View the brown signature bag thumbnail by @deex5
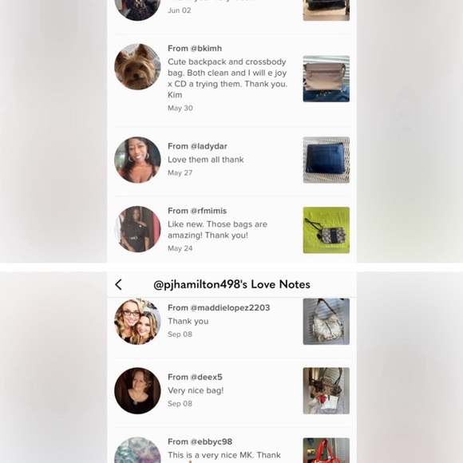This screenshot has height=463, width=463. click(x=326, y=390)
